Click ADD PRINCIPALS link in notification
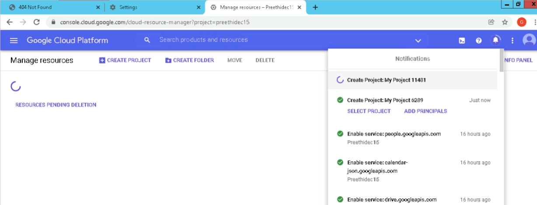Image resolution: width=537 pixels, height=205 pixels. 425,111
